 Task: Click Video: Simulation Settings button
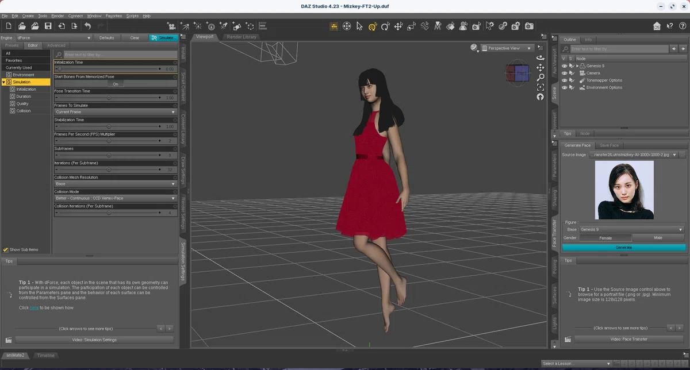pos(94,340)
